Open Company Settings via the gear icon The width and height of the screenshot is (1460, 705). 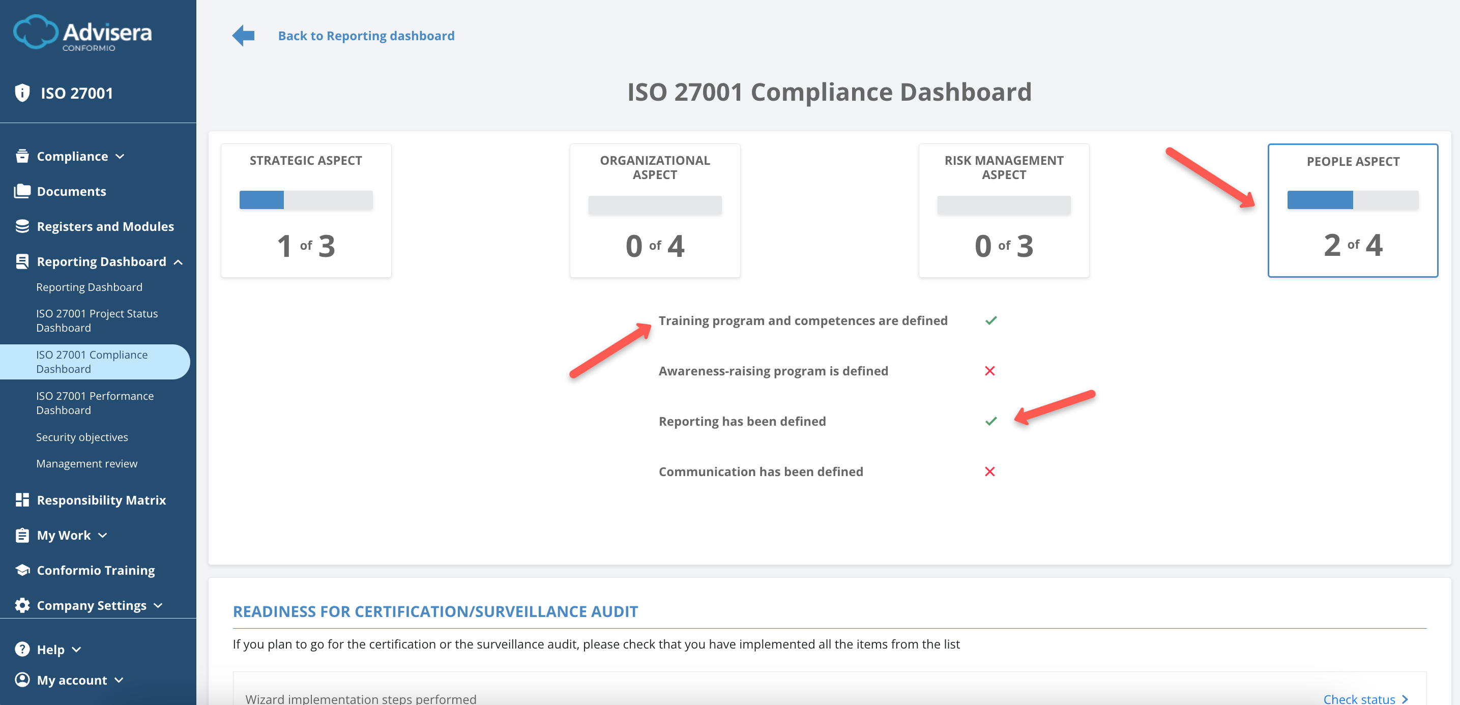tap(21, 605)
